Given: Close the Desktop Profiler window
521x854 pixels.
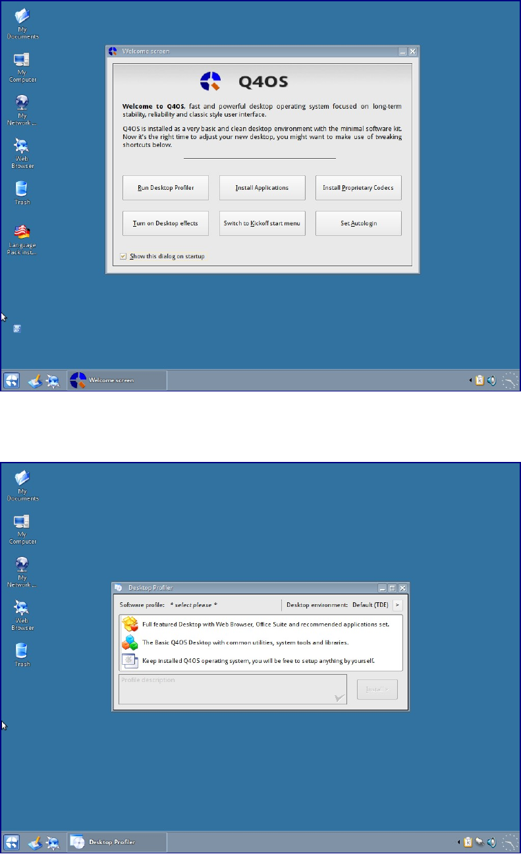Looking at the screenshot, I should pyautogui.click(x=403, y=588).
